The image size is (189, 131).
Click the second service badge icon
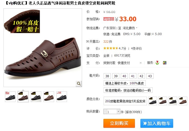click(165, 63)
